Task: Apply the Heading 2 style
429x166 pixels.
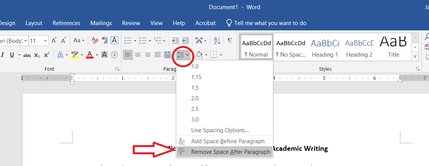Action: [359, 47]
